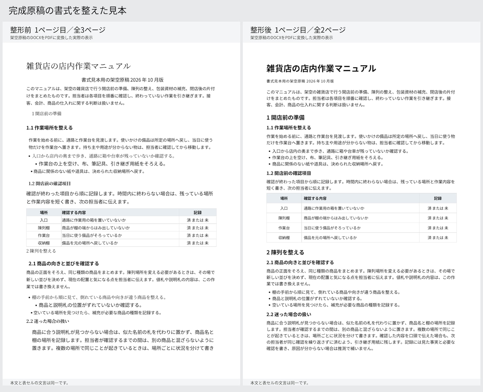
Task: Select subheading "1.1 作業場所を整える" in 整形前
Action: pyautogui.click(x=49, y=127)
